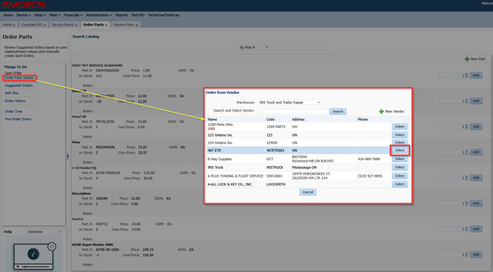Screen dimensions: 493x272
Task: Open the Service menu
Action: tap(24, 15)
